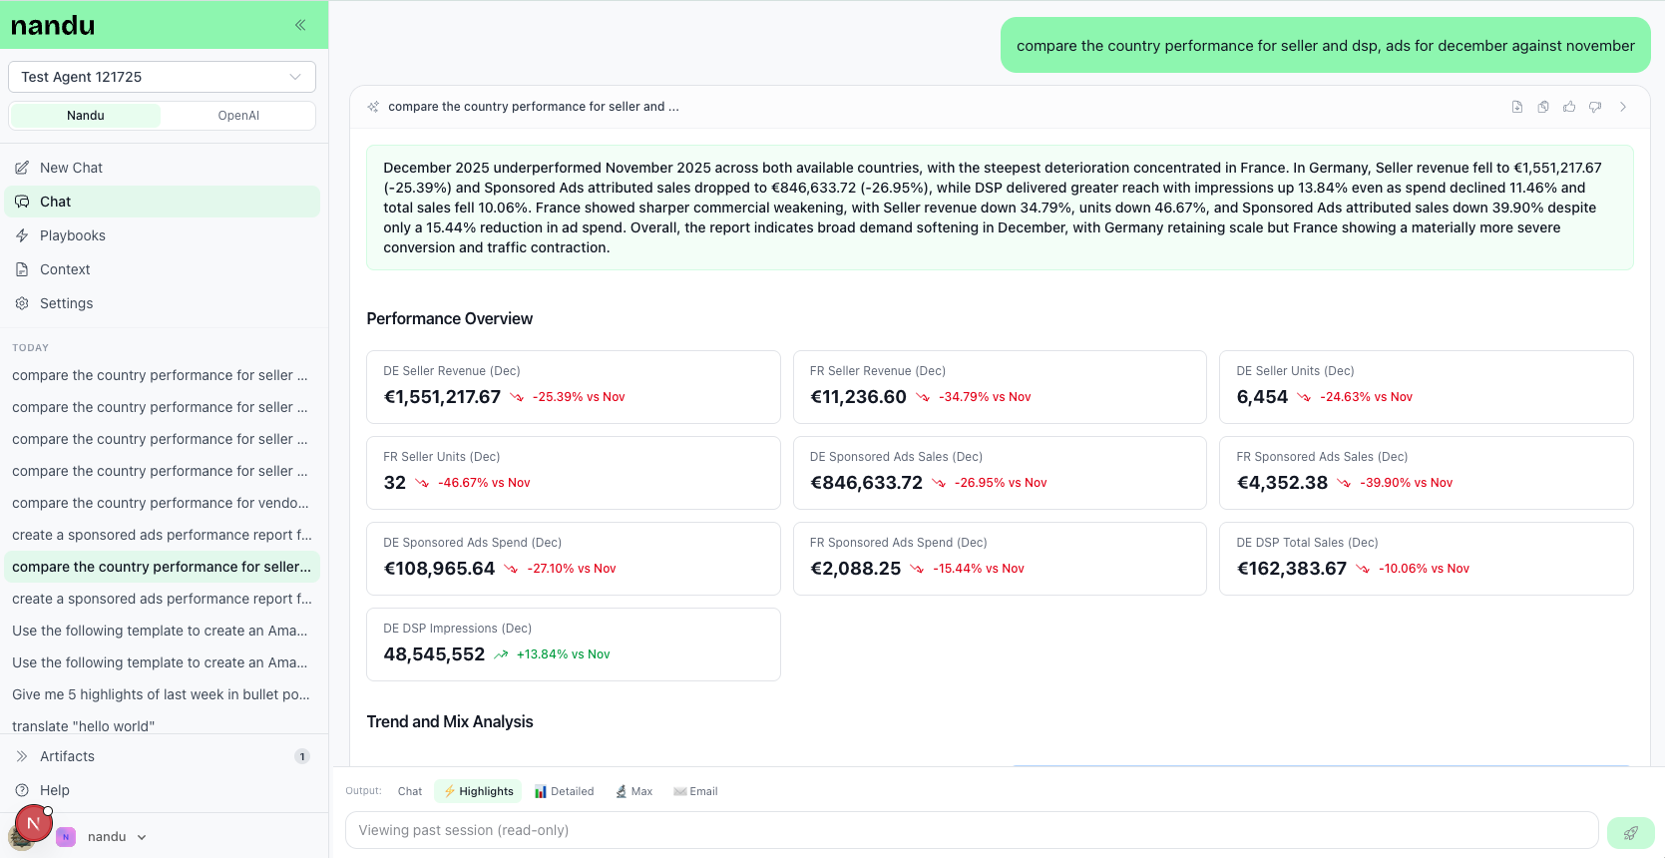Collapse the sidebar with the double-chevron icon
Viewport: 1665px width, 858px height.
300,25
